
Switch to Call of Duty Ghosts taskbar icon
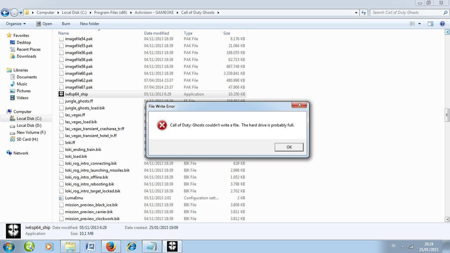(172, 247)
